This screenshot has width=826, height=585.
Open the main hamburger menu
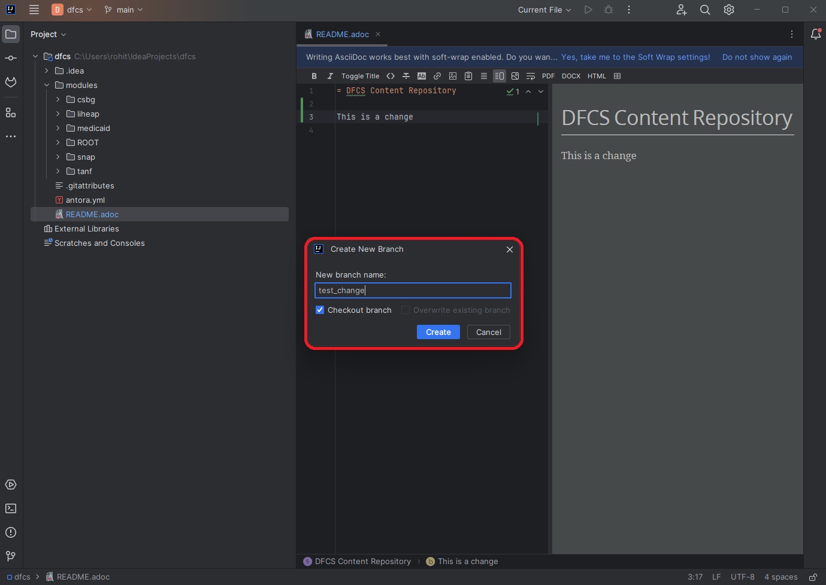(34, 10)
